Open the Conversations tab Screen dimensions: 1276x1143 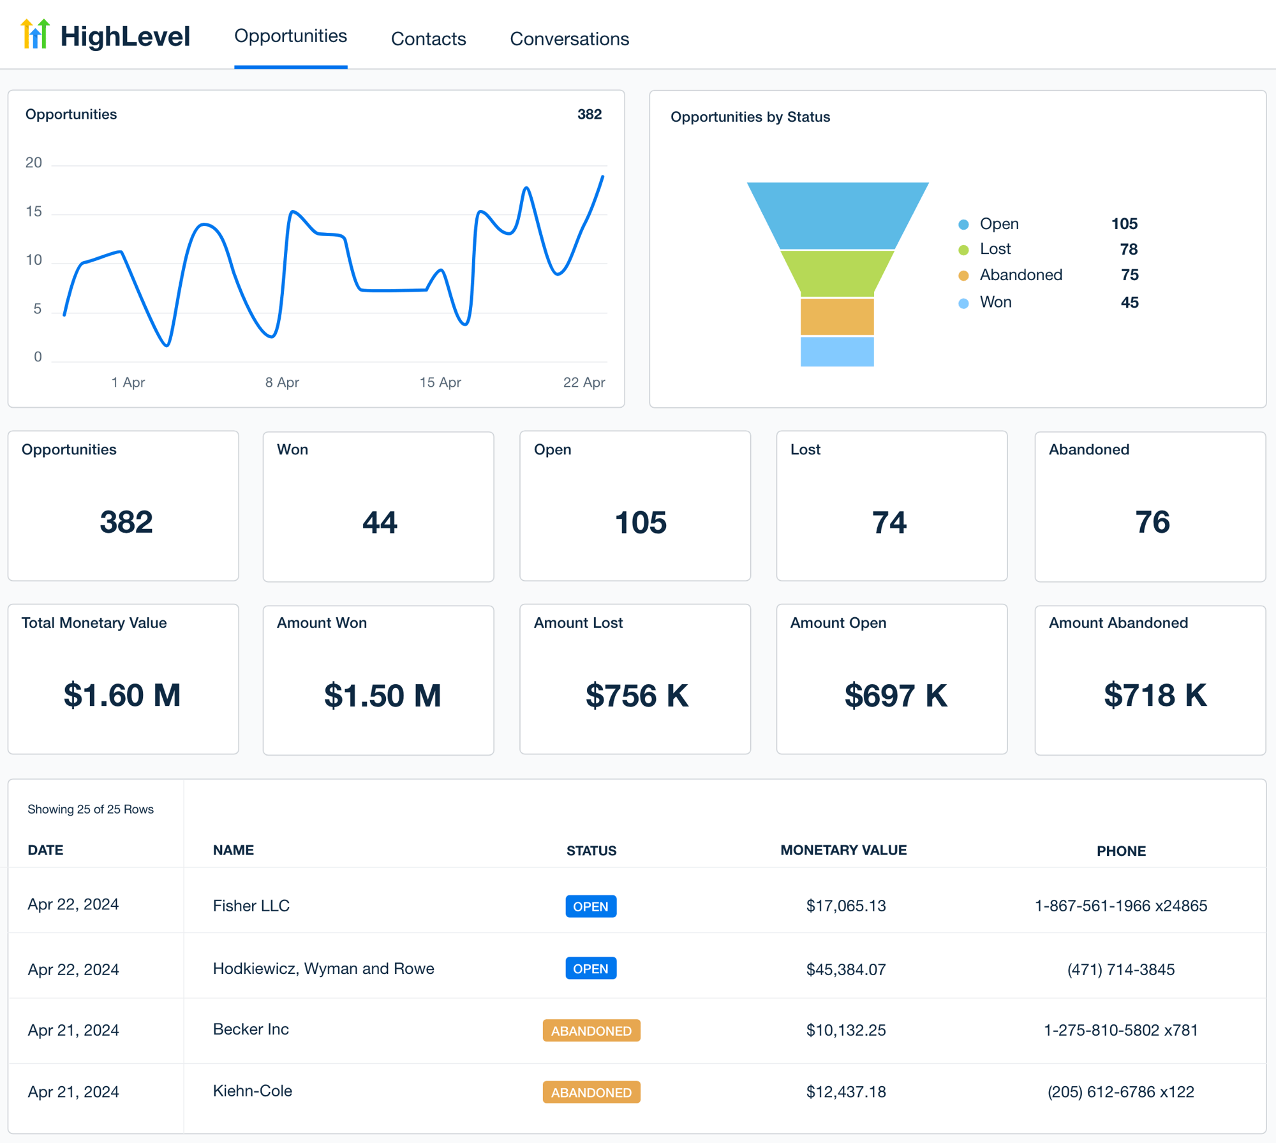pos(568,39)
